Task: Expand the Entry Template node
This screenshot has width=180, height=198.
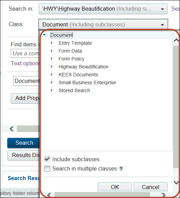Action: [x=52, y=43]
